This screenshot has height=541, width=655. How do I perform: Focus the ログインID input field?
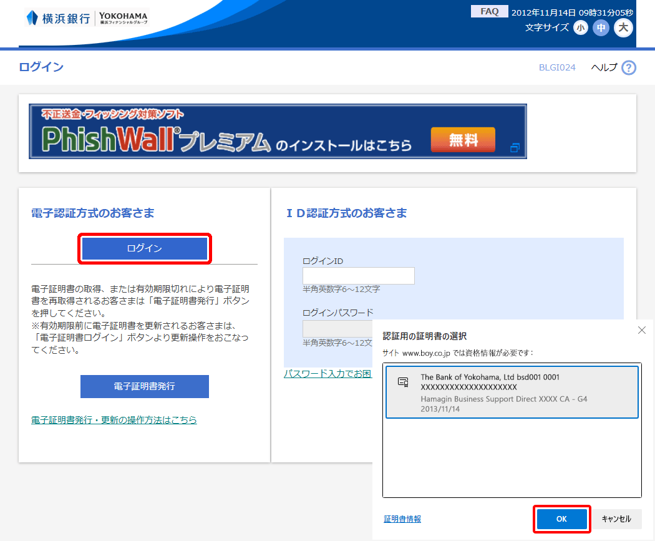pyautogui.click(x=358, y=276)
